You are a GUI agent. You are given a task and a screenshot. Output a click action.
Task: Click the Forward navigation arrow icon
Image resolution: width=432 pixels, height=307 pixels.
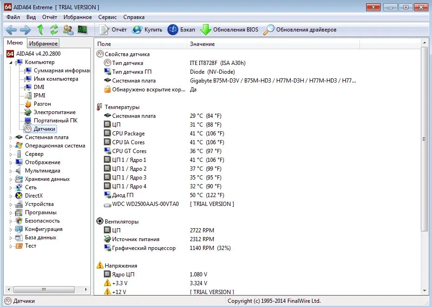tap(25, 30)
